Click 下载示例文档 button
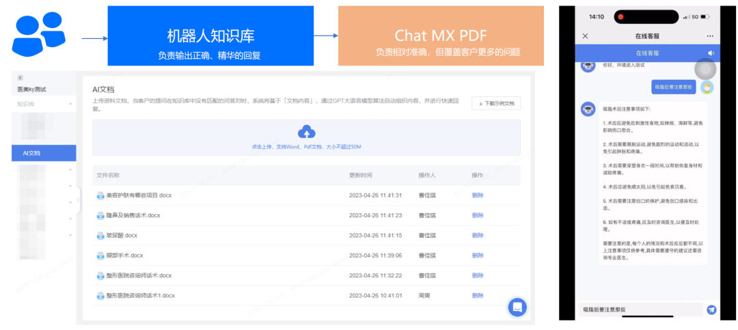The width and height of the screenshot is (738, 330). (x=496, y=103)
